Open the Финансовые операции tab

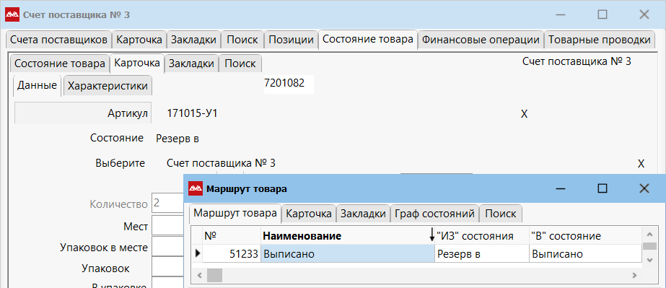(x=481, y=40)
